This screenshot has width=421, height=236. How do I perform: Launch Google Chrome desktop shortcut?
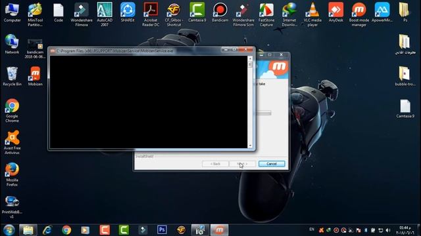pyautogui.click(x=12, y=111)
